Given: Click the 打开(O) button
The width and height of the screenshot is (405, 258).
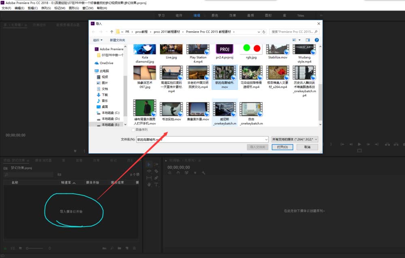Looking at the screenshot, I should (x=282, y=147).
